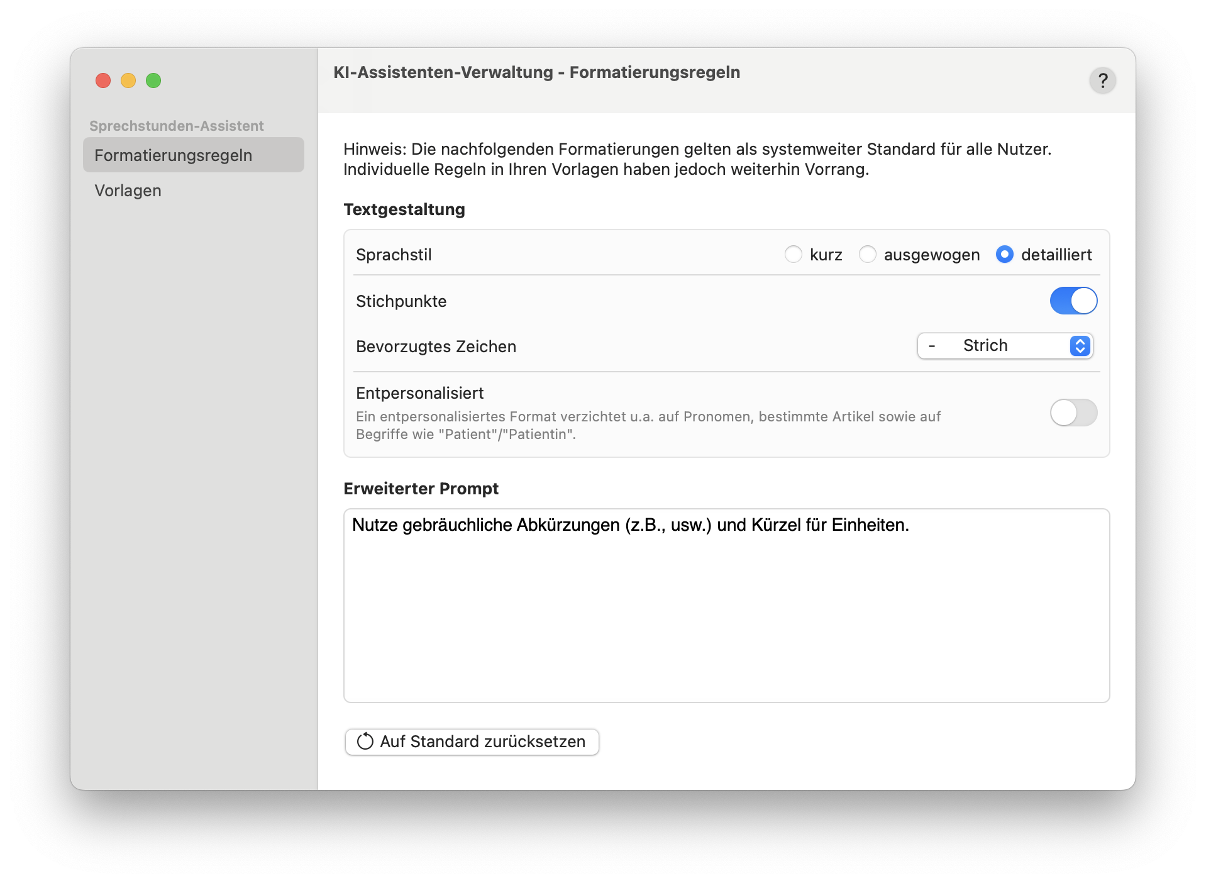Select the 'kurz' Sprachstil radio button
Viewport: 1206px width, 883px height.
pyautogui.click(x=794, y=255)
